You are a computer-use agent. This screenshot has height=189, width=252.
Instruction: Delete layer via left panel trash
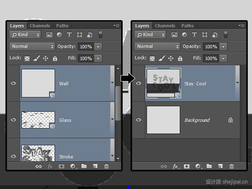click(x=106, y=166)
